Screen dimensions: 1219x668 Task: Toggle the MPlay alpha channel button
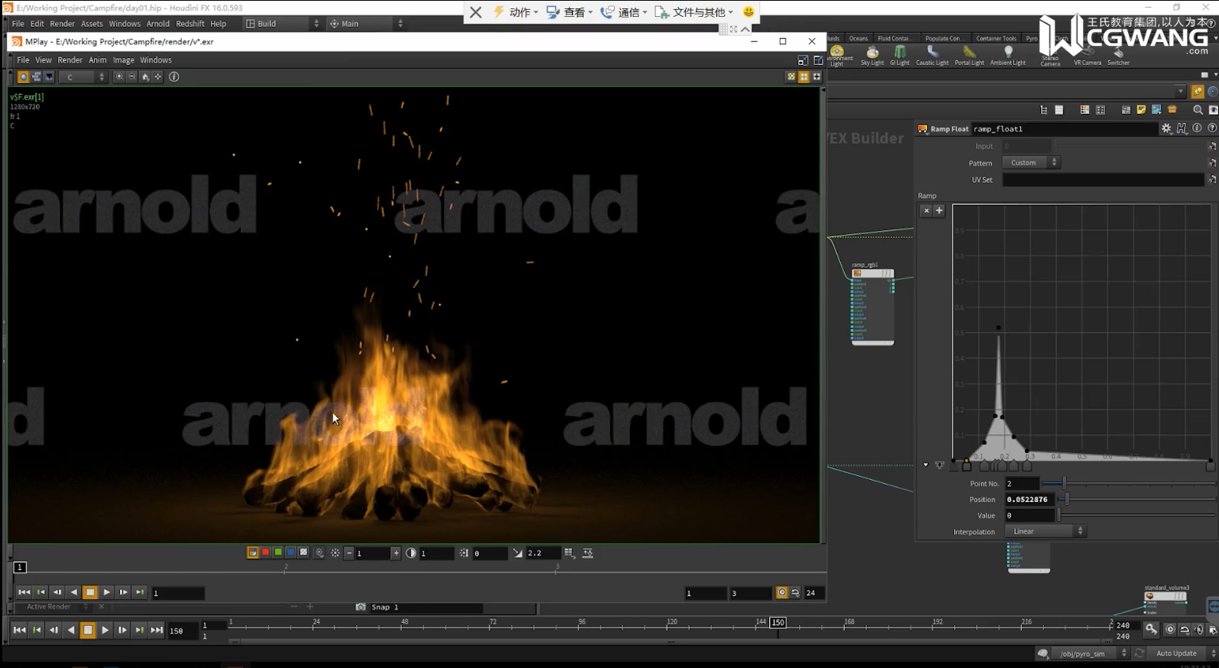click(303, 552)
